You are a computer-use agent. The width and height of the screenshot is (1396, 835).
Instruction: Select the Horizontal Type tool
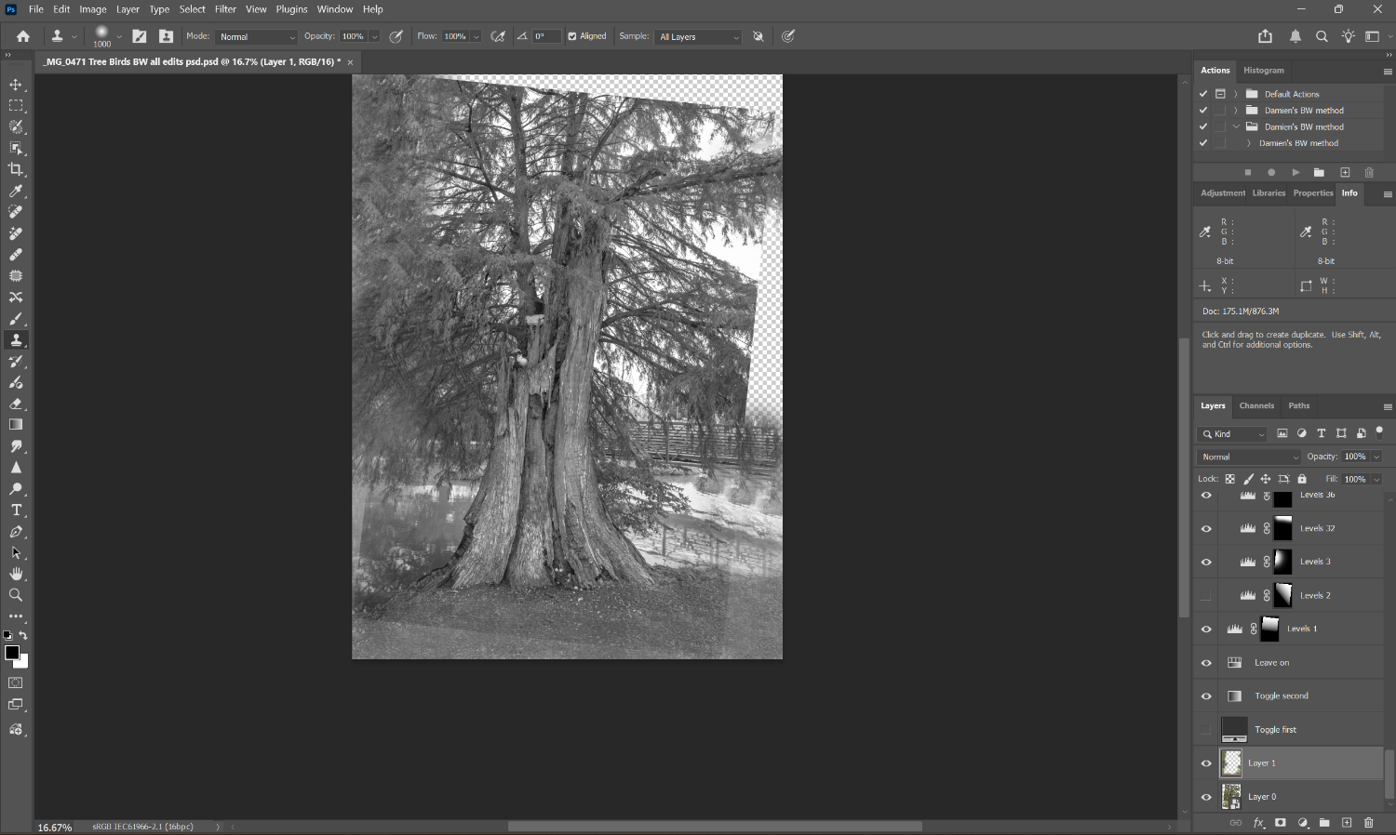[x=16, y=510]
